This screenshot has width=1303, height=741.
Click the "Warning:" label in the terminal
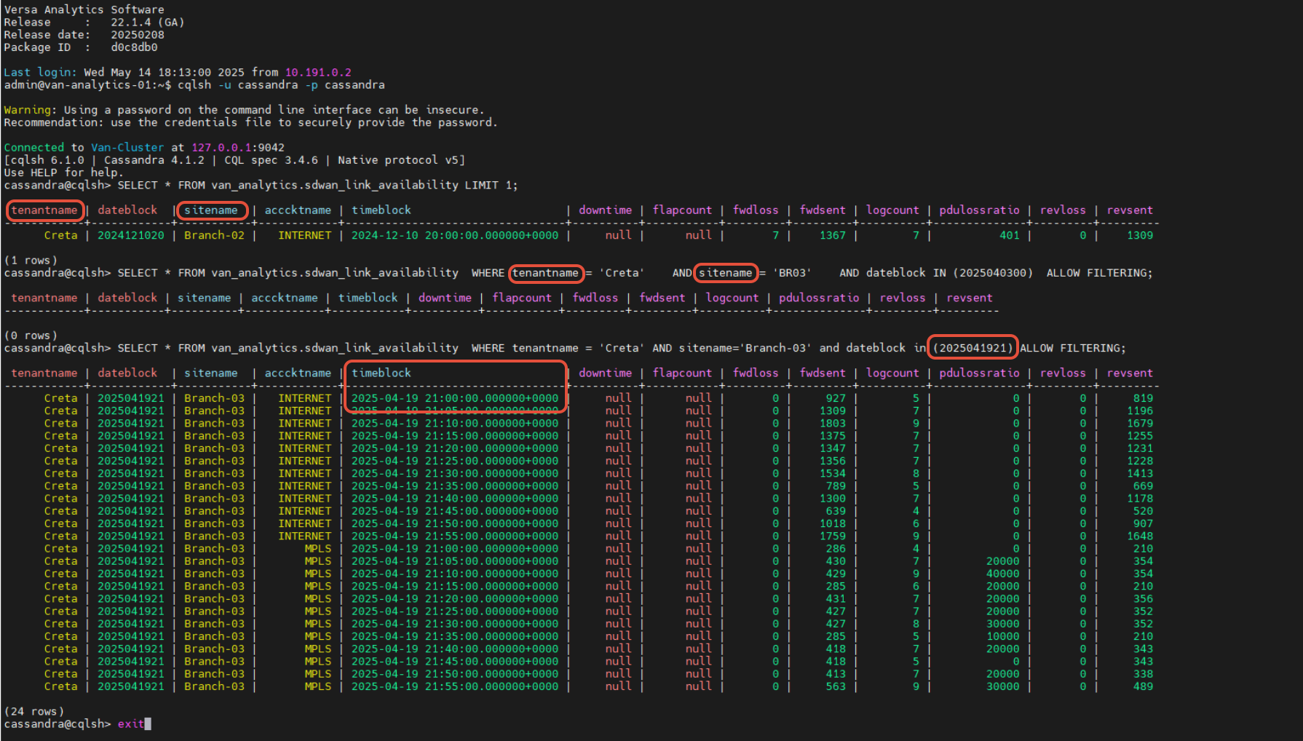(x=30, y=110)
